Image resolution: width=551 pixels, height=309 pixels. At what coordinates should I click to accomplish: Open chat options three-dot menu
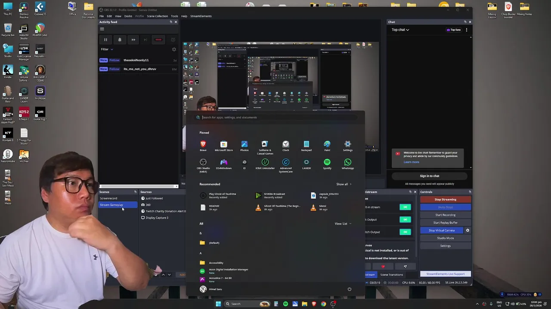pos(466,30)
